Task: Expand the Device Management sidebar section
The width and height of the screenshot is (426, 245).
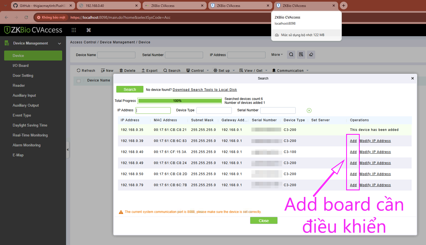Action: [x=33, y=43]
